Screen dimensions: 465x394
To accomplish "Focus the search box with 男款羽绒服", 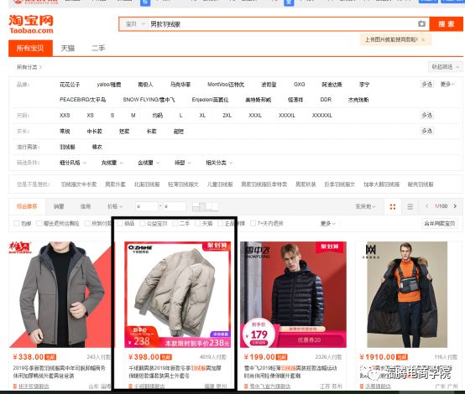I will pos(282,24).
